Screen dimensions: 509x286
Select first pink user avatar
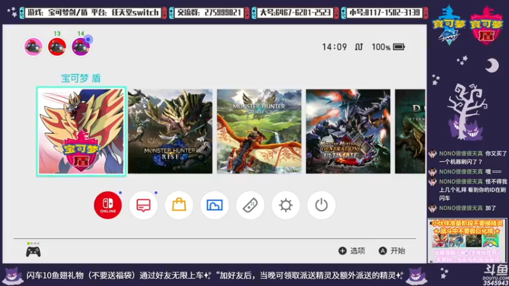pyautogui.click(x=33, y=46)
